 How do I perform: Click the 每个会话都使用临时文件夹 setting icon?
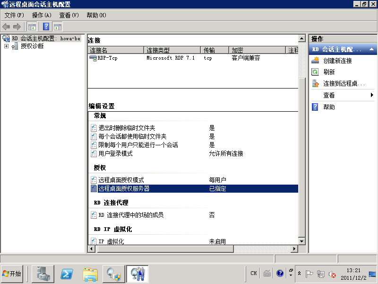coord(94,136)
